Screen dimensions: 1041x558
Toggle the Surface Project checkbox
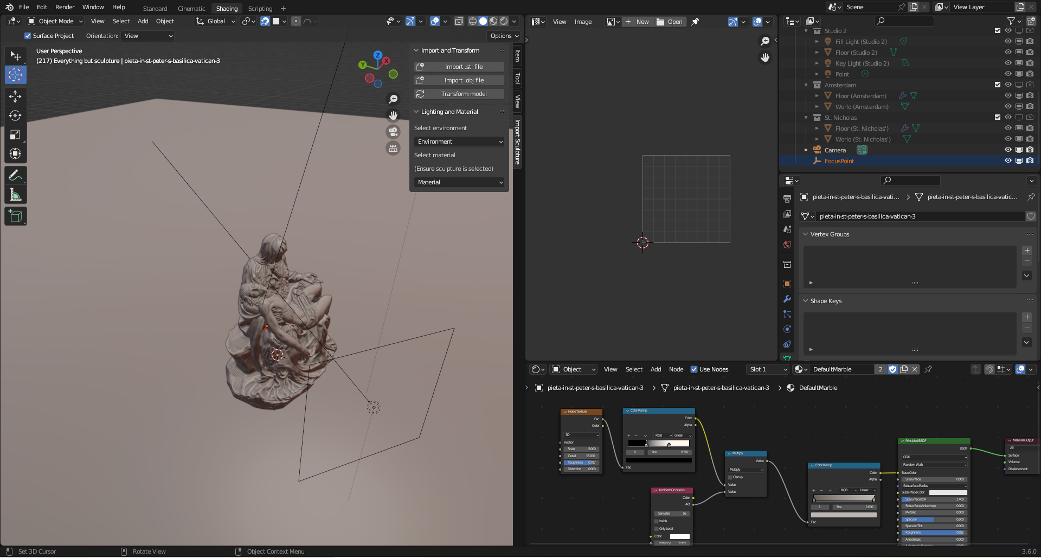click(28, 36)
